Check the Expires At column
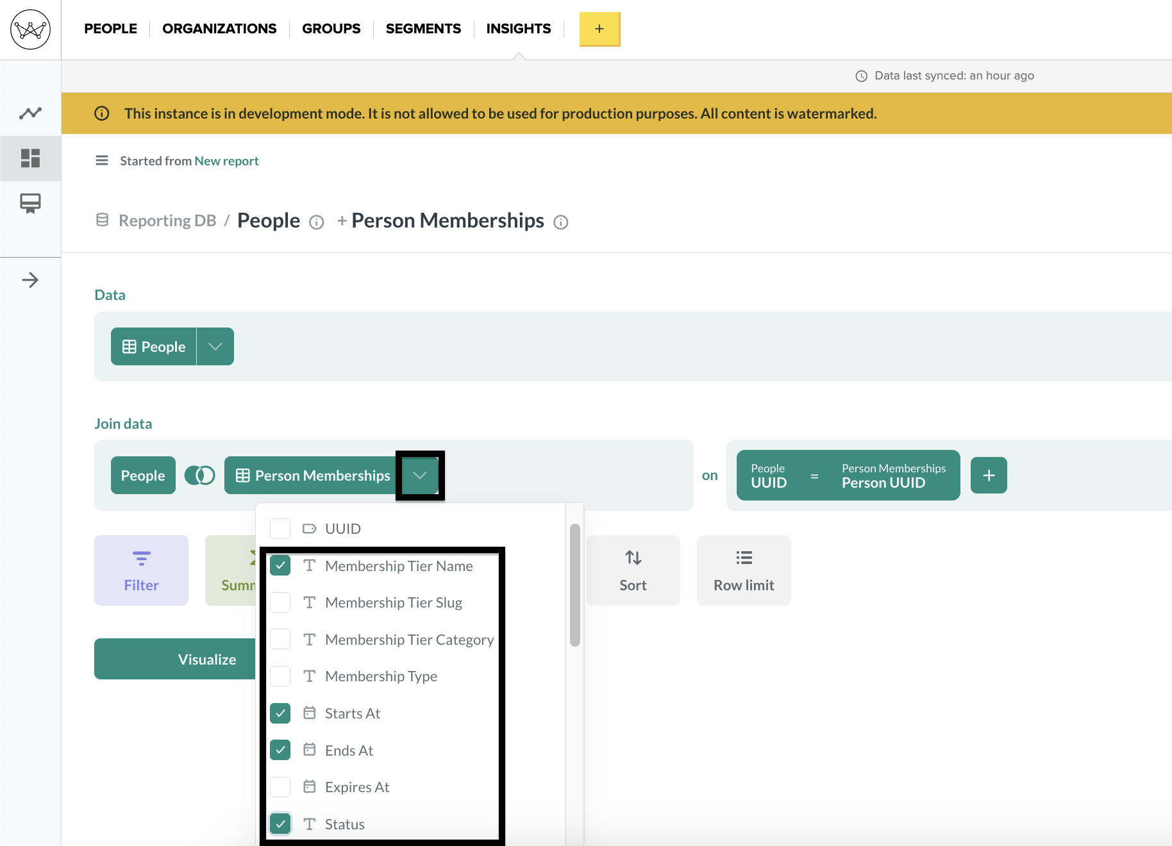This screenshot has height=846, width=1172. click(x=280, y=787)
